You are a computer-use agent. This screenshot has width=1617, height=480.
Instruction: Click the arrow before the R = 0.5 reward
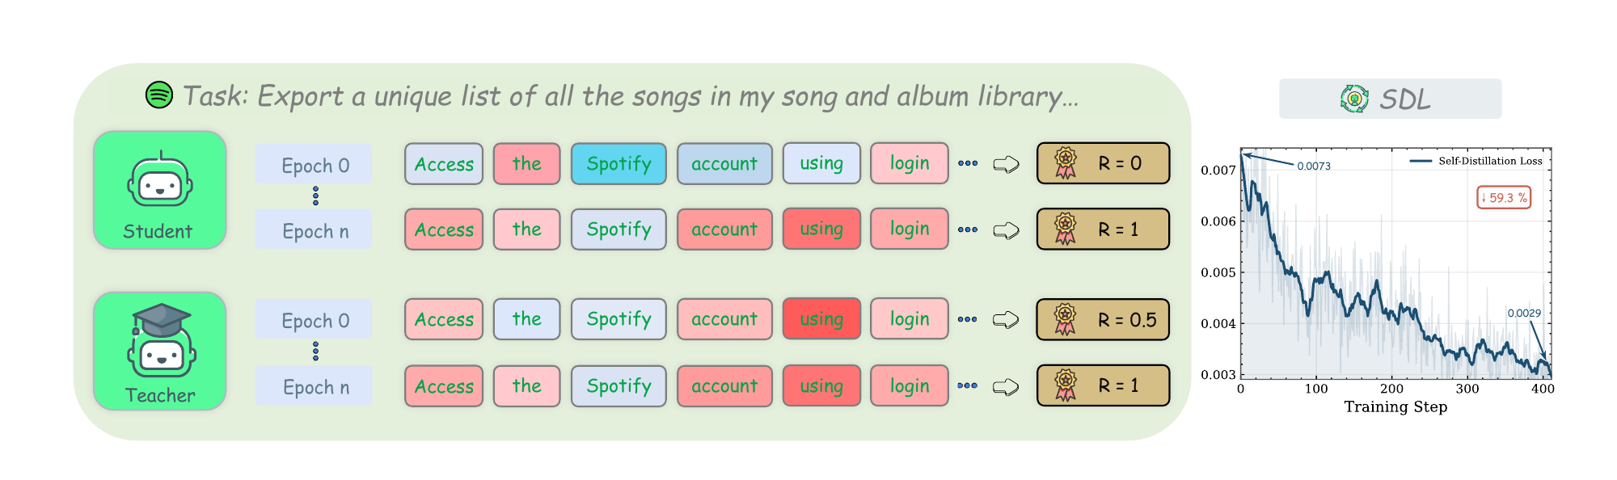click(1006, 320)
